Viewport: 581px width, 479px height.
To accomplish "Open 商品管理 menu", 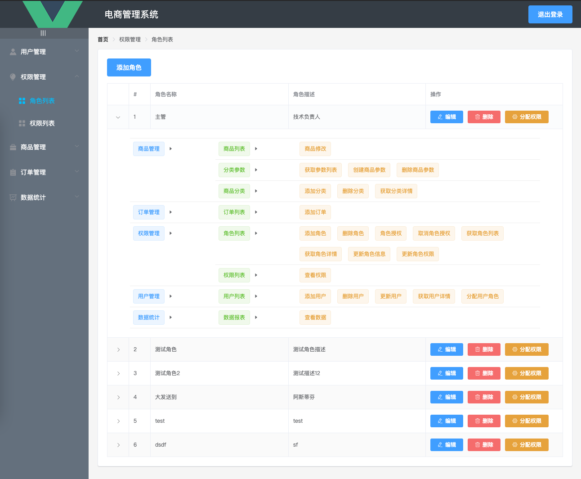I will (x=44, y=147).
